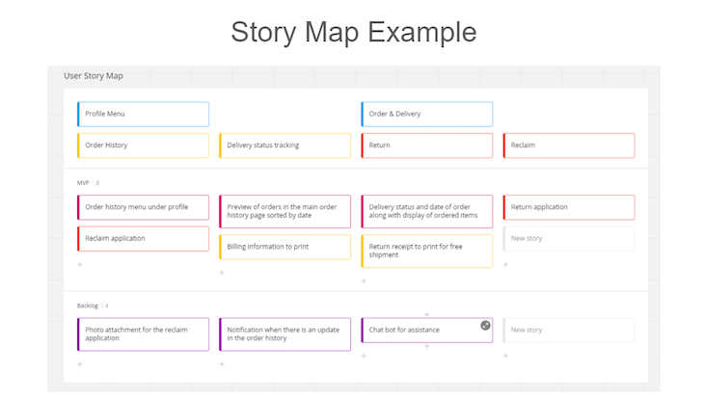Click the MVP release label
This screenshot has width=704, height=399.
pyautogui.click(x=83, y=182)
